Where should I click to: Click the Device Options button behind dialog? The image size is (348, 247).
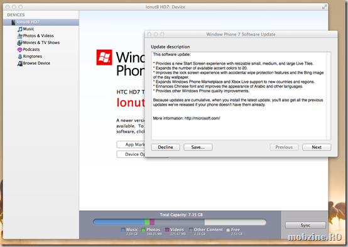coord(131,155)
